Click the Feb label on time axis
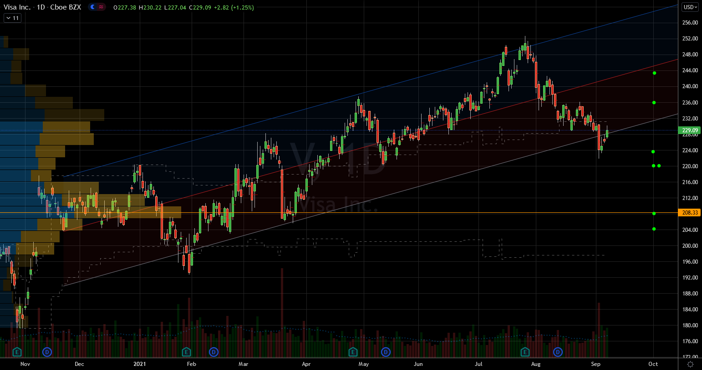 [x=192, y=364]
